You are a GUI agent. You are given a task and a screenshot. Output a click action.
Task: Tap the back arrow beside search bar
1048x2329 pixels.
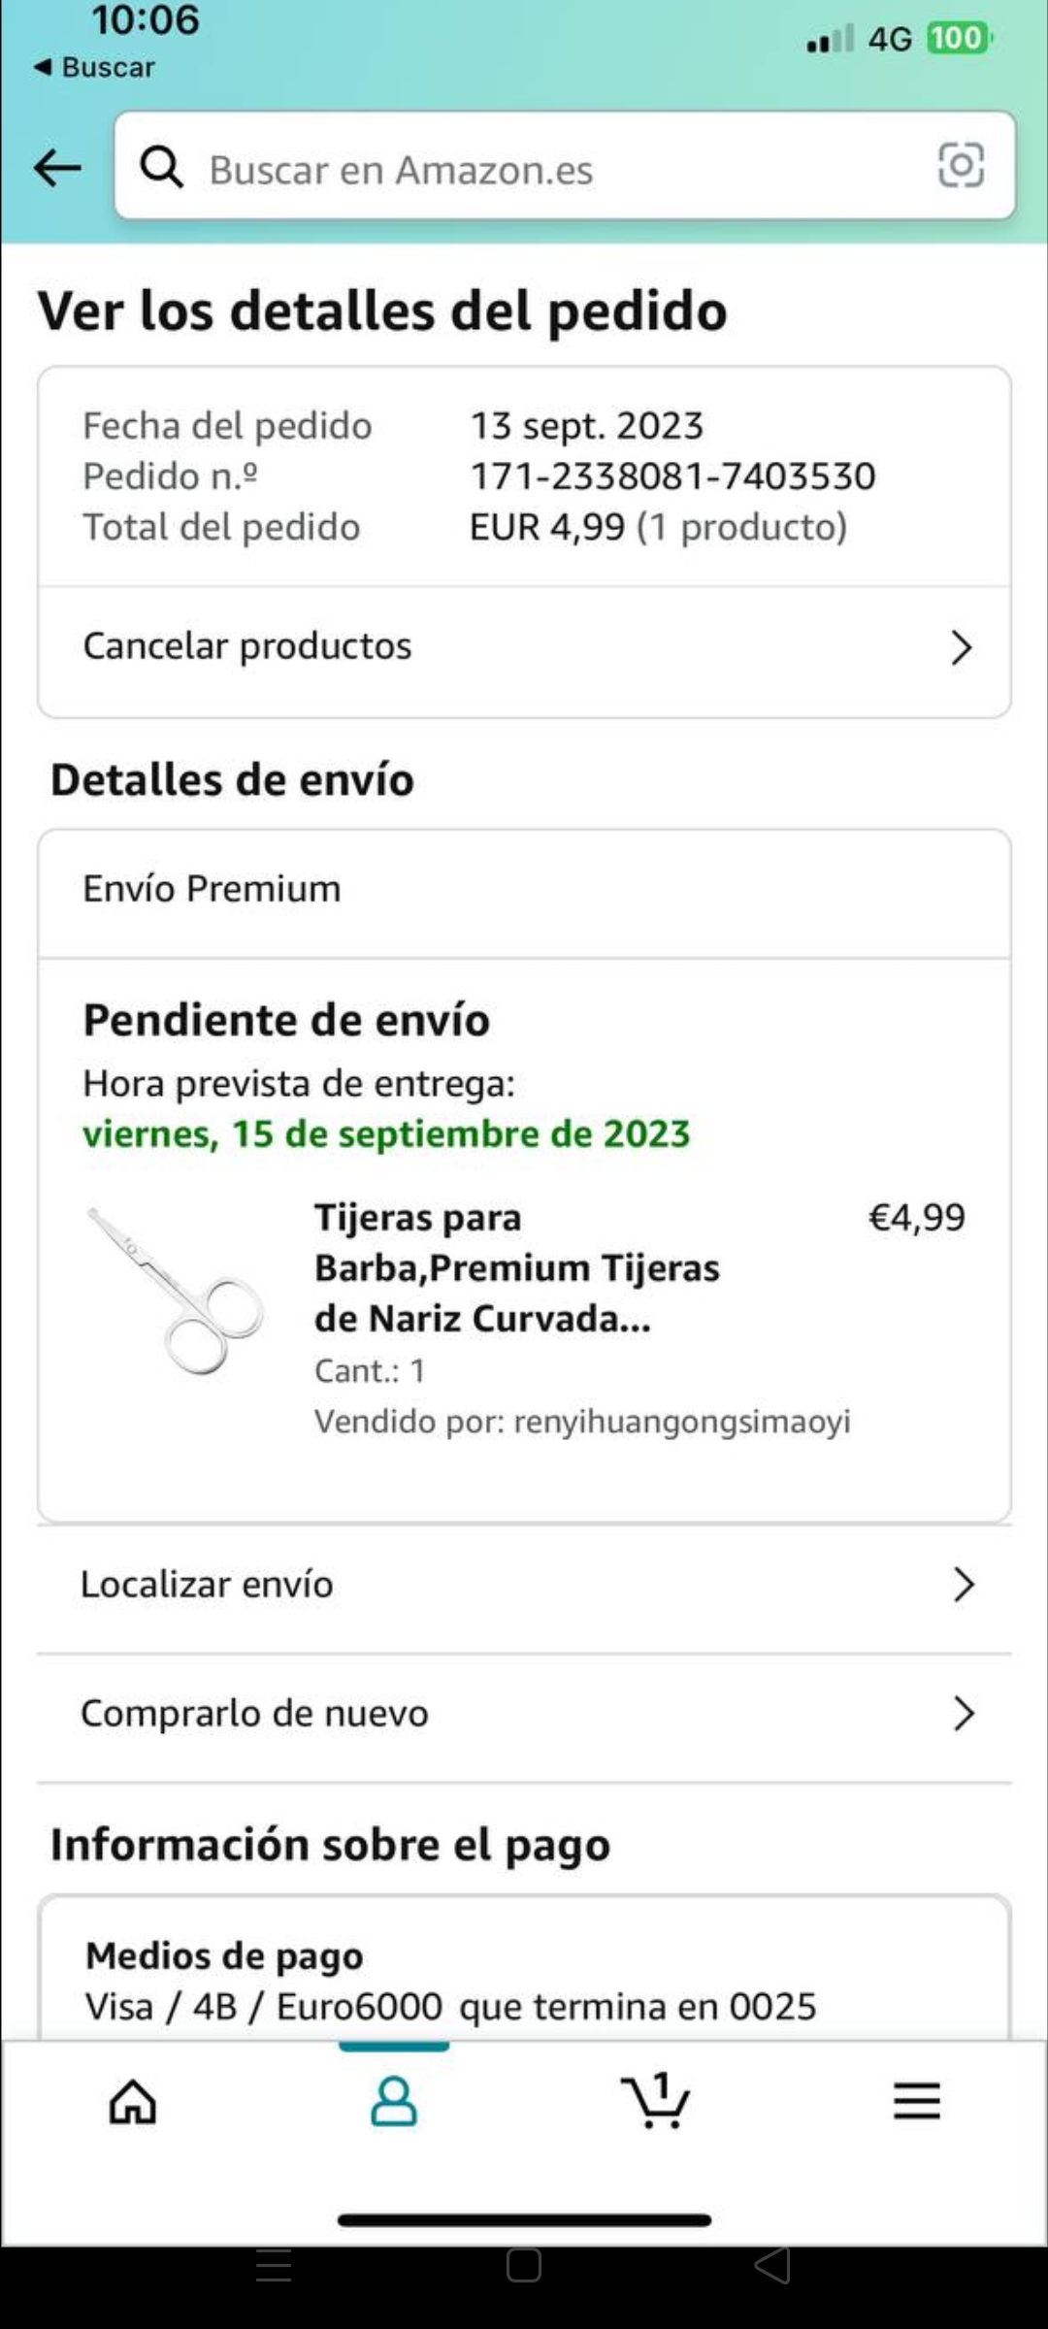57,169
